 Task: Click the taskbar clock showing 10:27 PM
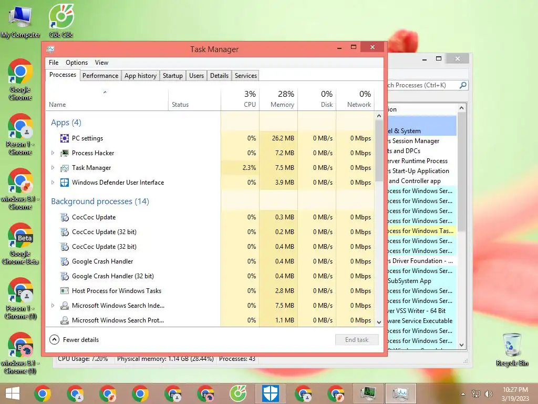coord(515,394)
